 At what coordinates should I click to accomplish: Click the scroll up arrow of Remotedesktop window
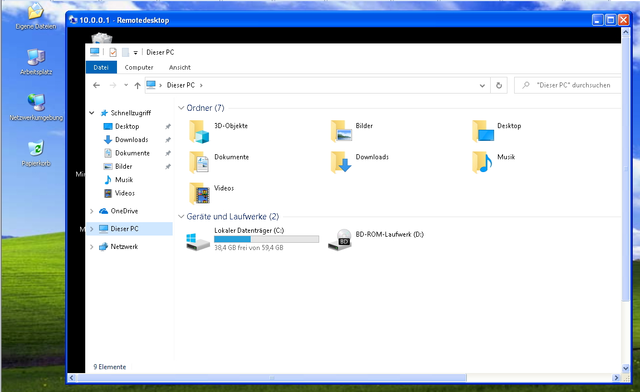click(x=626, y=31)
